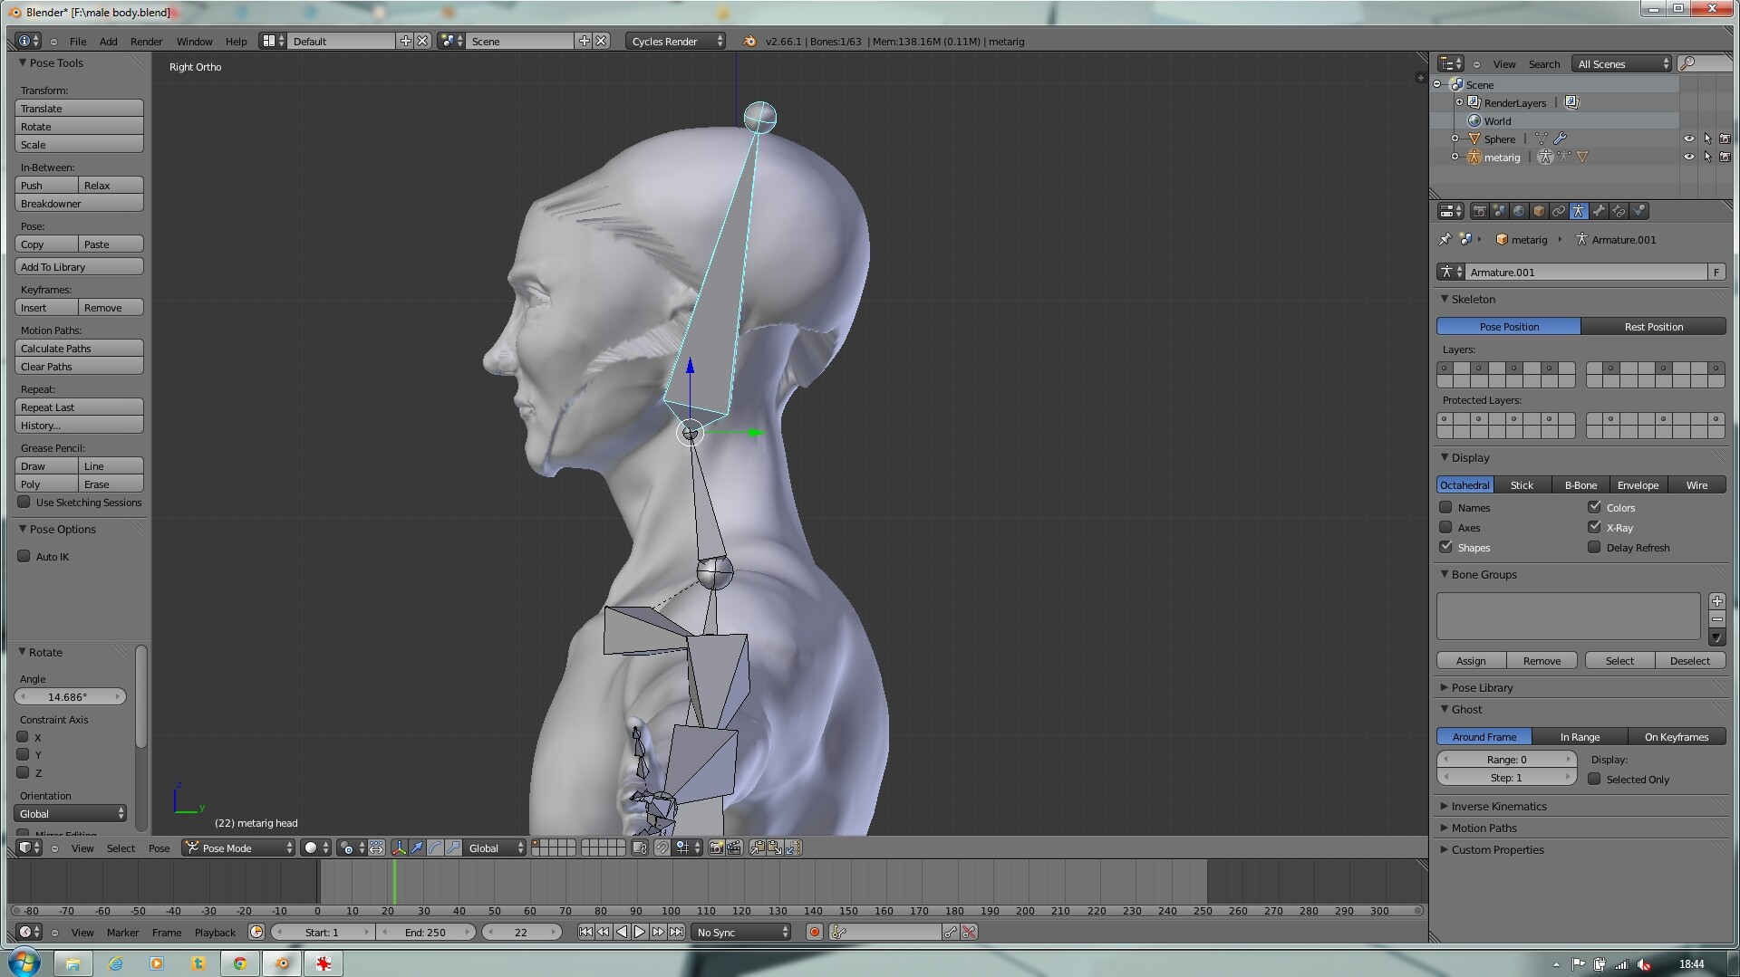Screen dimensions: 1740x977
Task: Open the Render properties tab
Action: pos(1479,211)
